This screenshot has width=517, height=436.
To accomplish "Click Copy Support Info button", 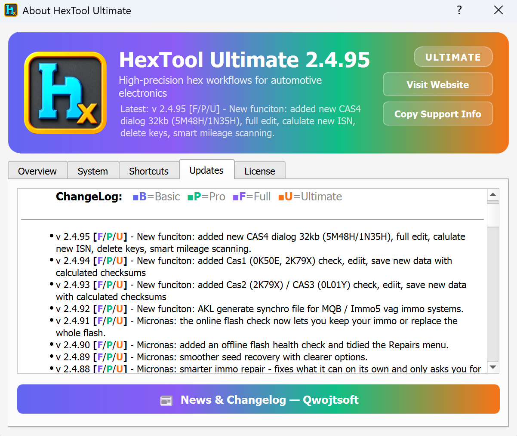I will click(438, 114).
